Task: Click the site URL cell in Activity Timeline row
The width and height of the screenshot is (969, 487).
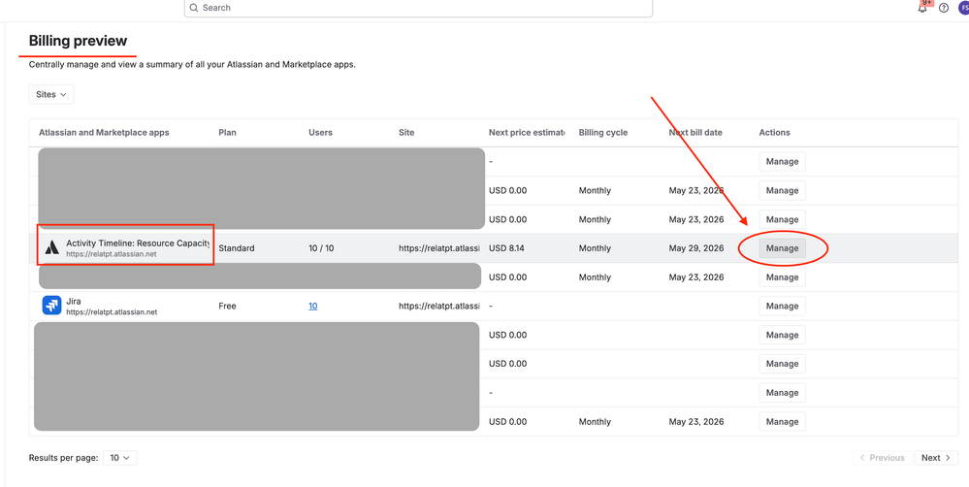Action: point(439,248)
